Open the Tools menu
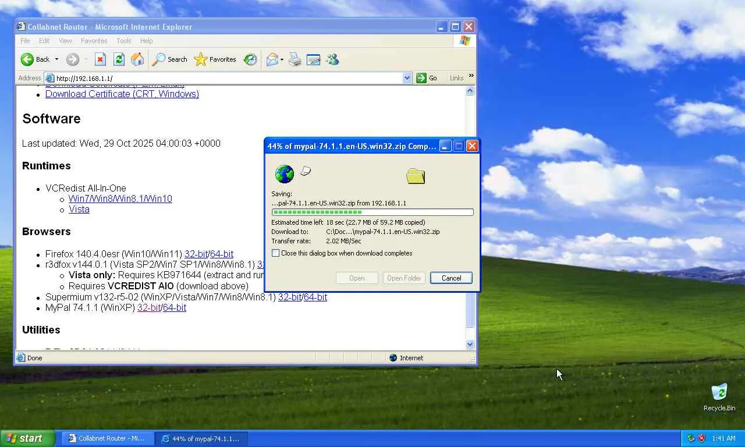This screenshot has width=745, height=447. (123, 41)
